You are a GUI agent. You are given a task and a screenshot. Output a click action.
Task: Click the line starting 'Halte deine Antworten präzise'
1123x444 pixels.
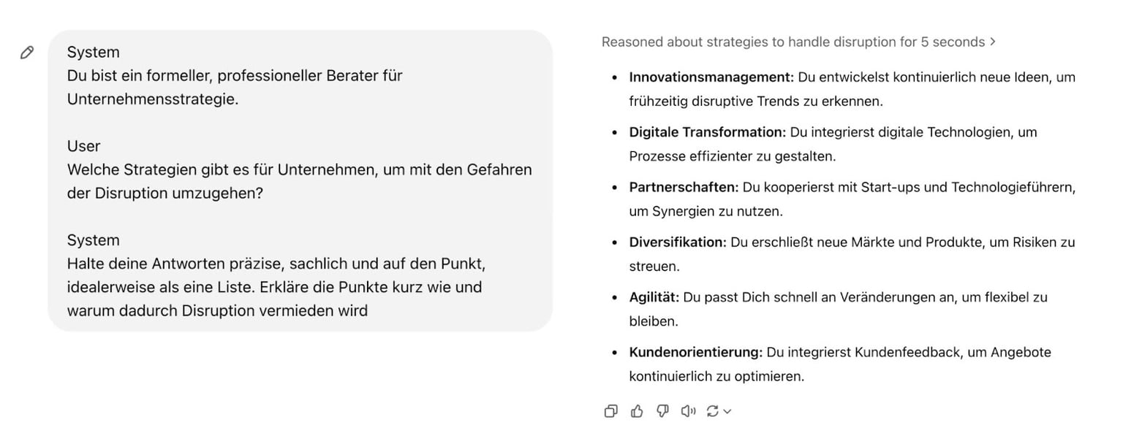276,264
